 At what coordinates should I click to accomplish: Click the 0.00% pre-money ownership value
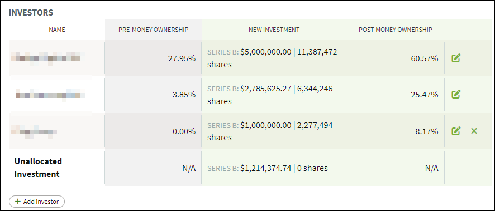(x=184, y=131)
